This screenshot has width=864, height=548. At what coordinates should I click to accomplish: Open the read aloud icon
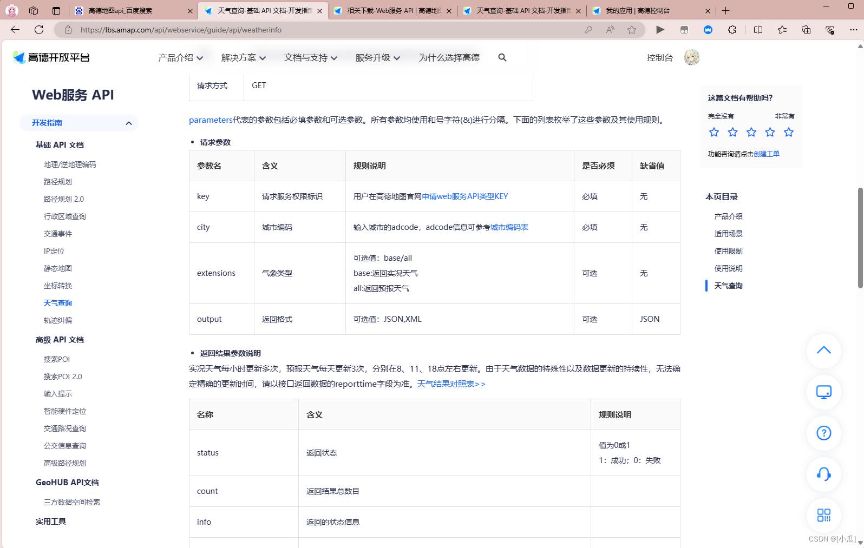point(610,30)
